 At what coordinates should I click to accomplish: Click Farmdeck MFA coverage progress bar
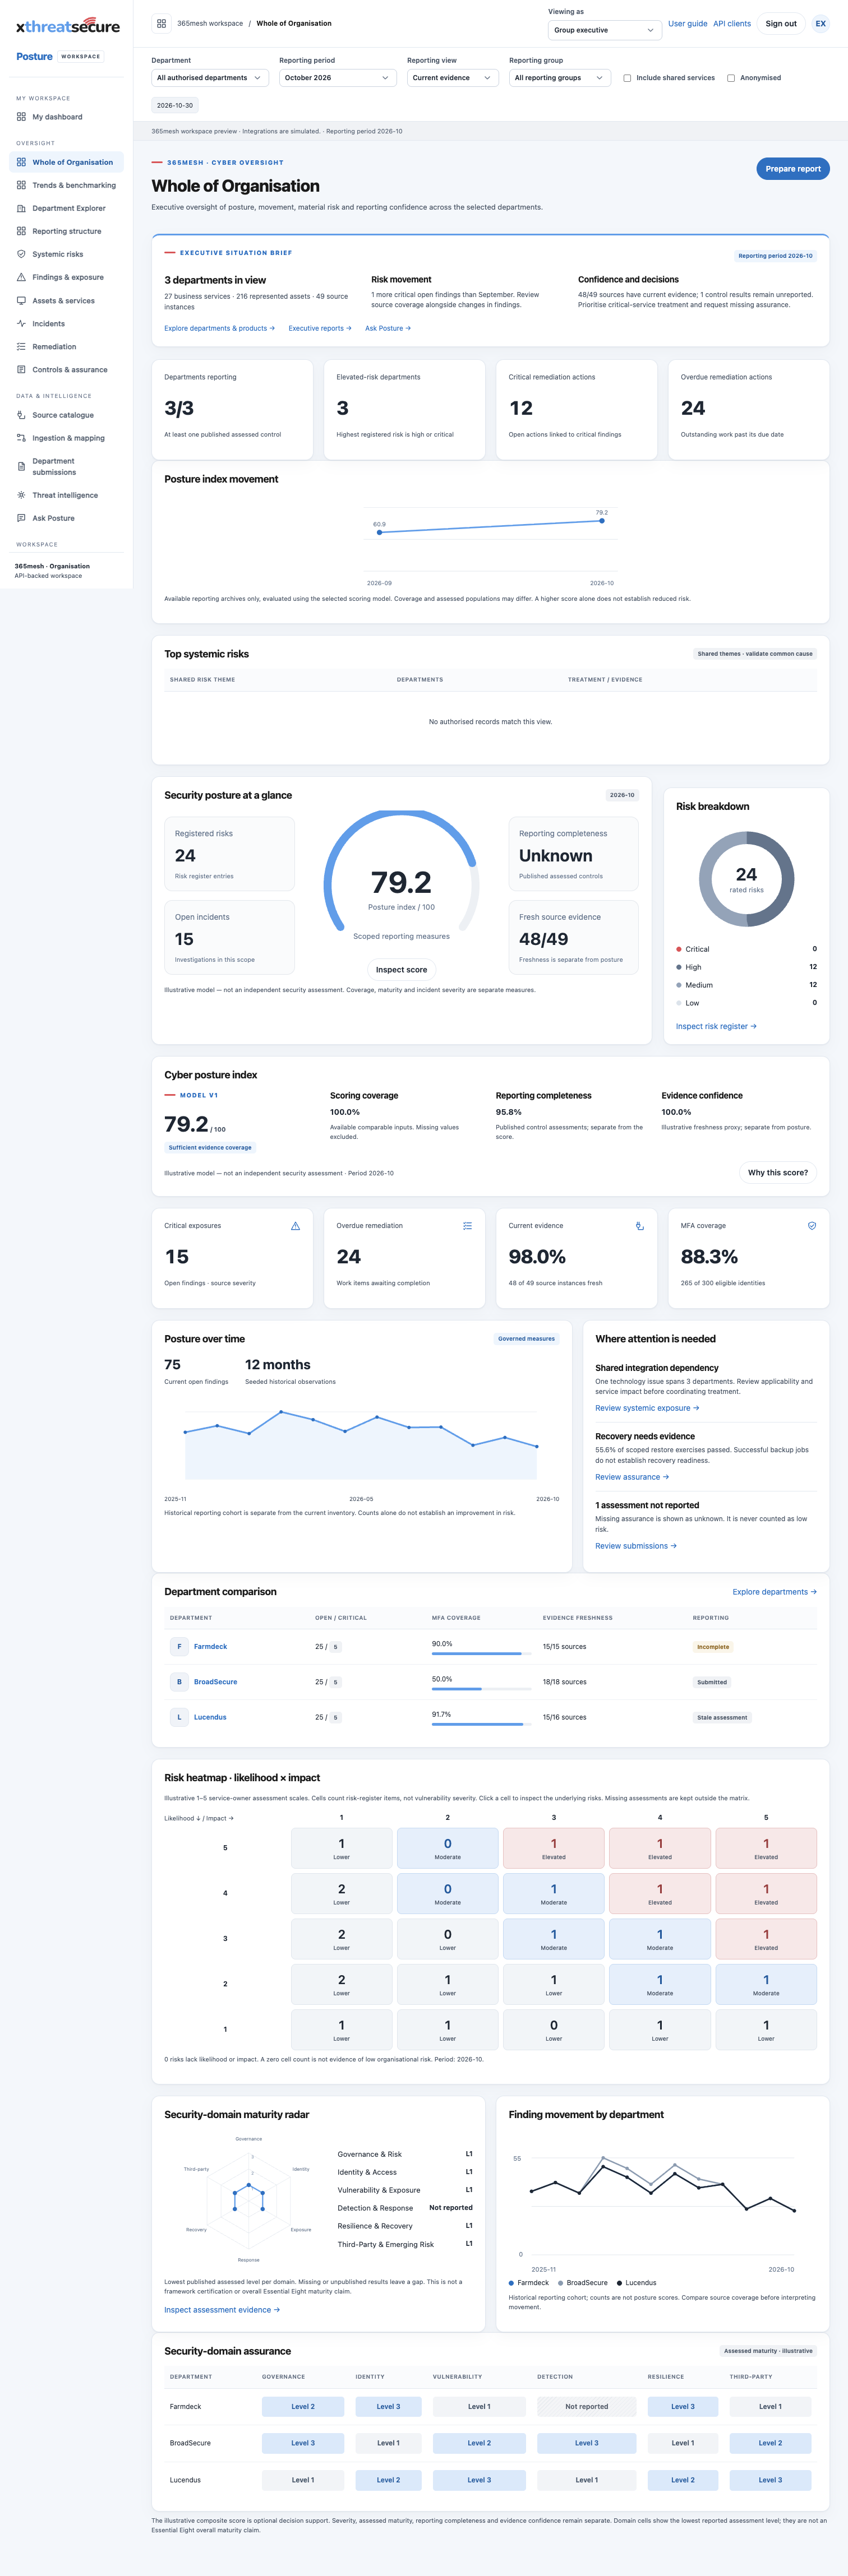pyautogui.click(x=482, y=1653)
